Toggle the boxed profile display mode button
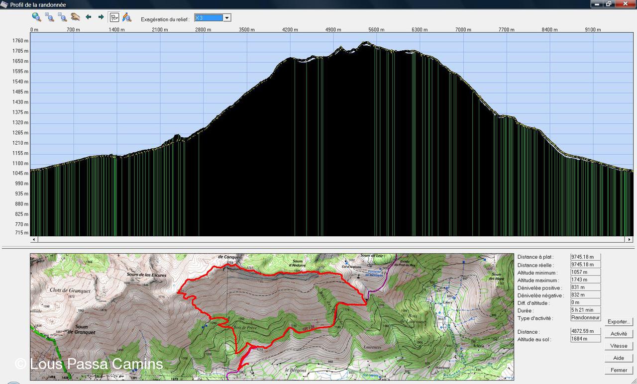The image size is (637, 384). [114, 17]
